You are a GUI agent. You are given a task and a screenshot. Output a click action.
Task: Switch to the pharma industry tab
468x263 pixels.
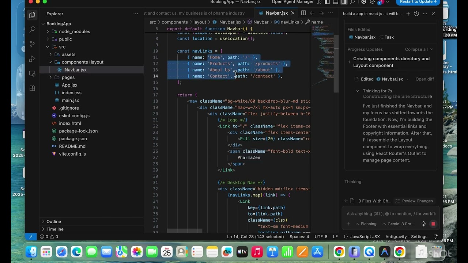coord(194,13)
